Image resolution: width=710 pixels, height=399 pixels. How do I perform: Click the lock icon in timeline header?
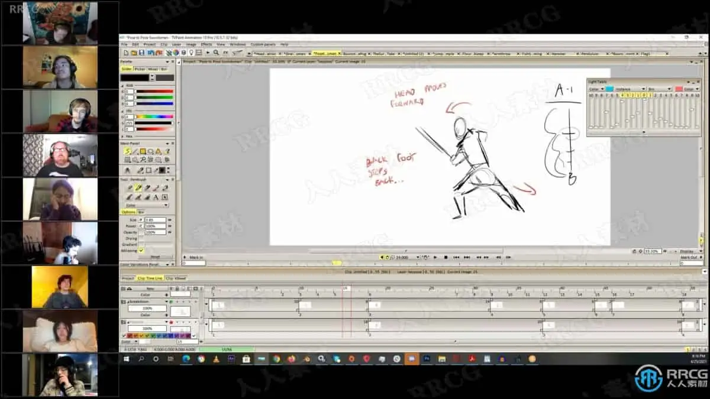177,288
